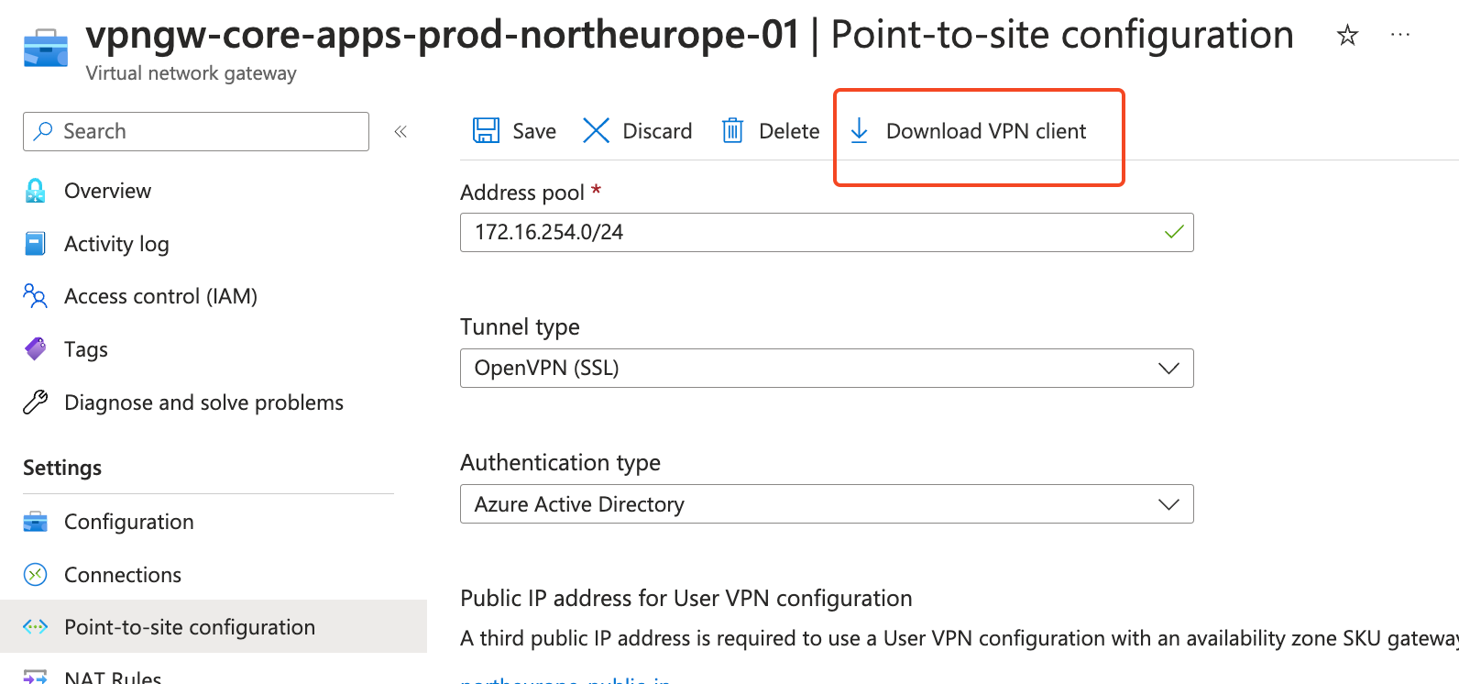Click the Address pool label
Viewport: 1459px width, 684px height.
point(522,193)
